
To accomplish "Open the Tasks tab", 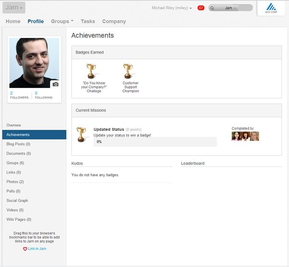I will [88, 21].
